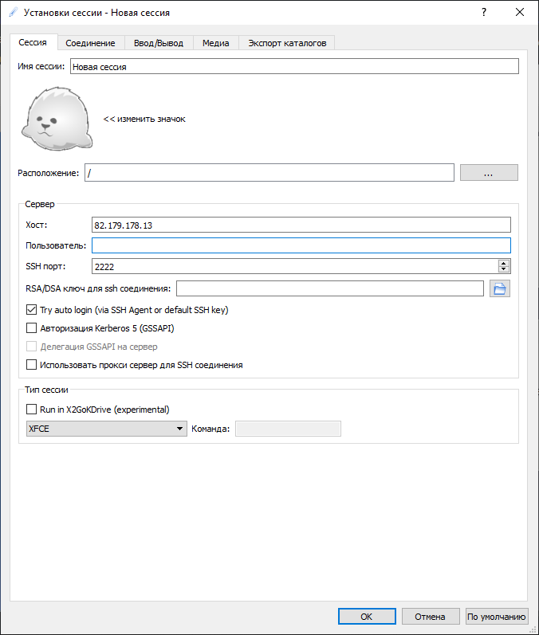Enable Kerberos 5 (GSSAPI) authorization checkbox
This screenshot has height=635, width=539.
tap(32, 327)
